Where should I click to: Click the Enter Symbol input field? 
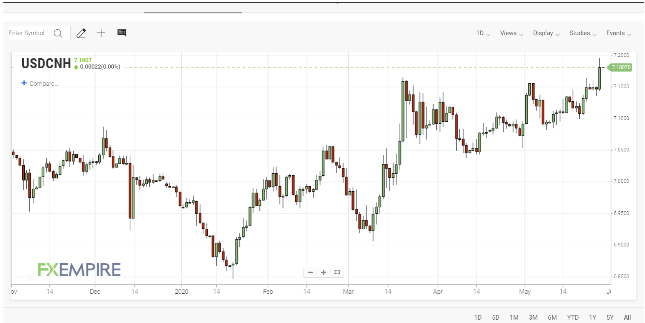(30, 33)
